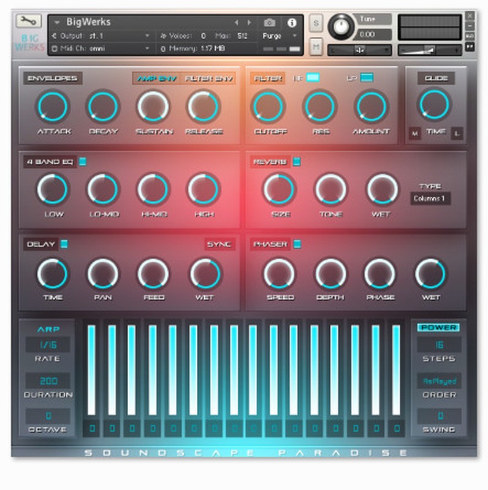
Task: Click the Phaser Phase knob
Action: (380, 274)
